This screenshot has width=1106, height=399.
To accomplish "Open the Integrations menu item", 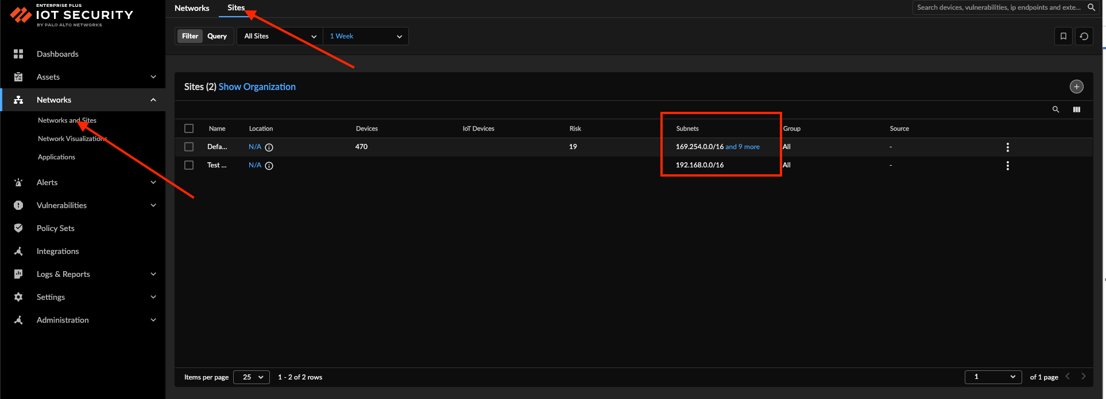I will (58, 251).
